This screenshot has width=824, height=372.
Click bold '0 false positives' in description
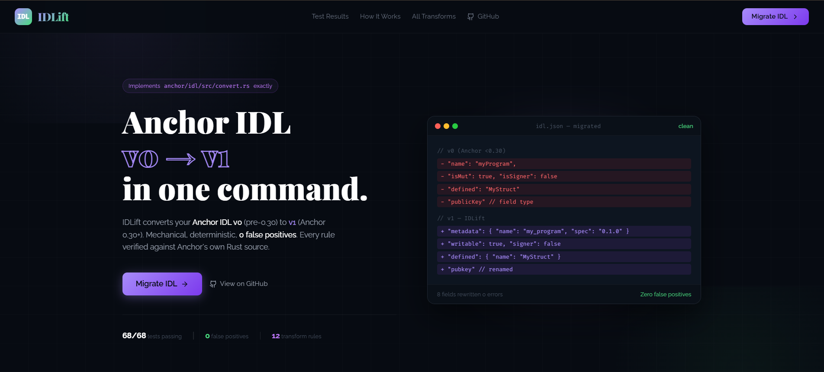click(267, 235)
